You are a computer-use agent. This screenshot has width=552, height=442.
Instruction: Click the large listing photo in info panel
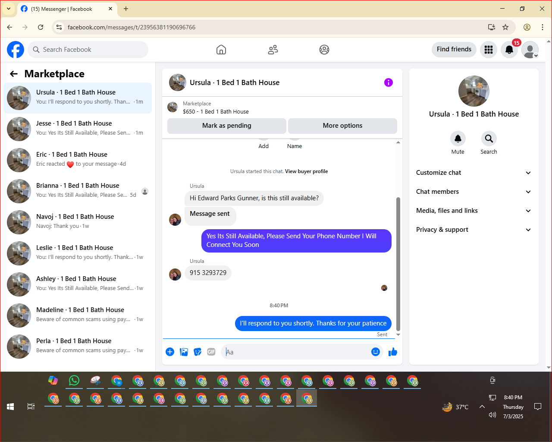pyautogui.click(x=474, y=91)
